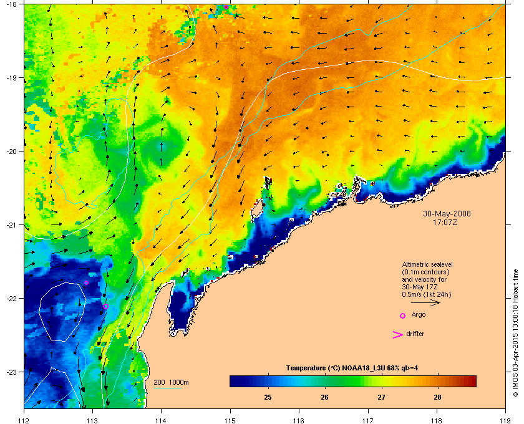Viewport: 524px width, 424px height.
Task: Click the Argo legend circle marker
Action: click(x=403, y=316)
